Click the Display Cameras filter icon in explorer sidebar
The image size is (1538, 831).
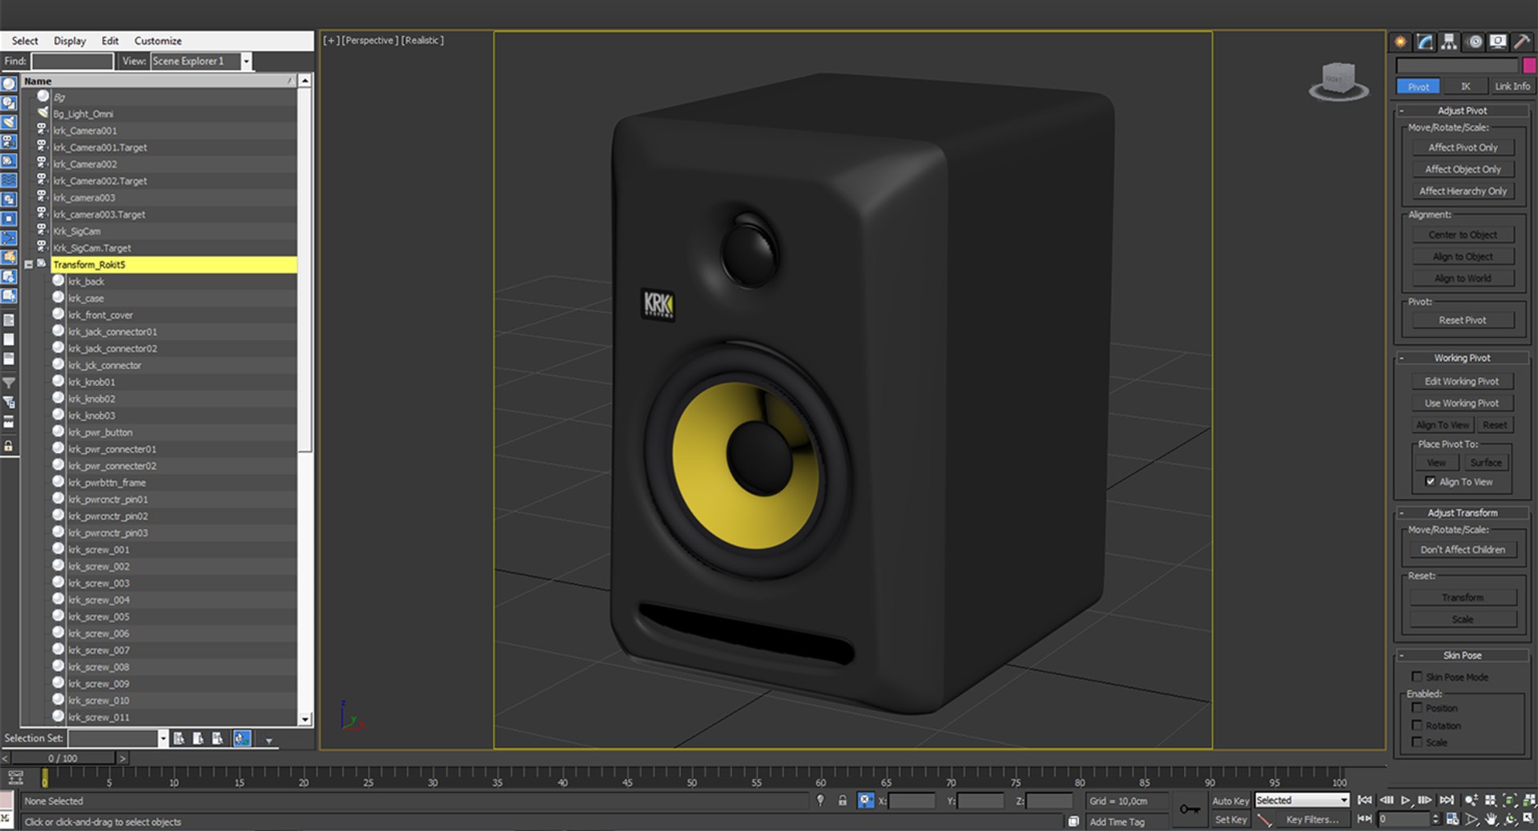point(9,142)
